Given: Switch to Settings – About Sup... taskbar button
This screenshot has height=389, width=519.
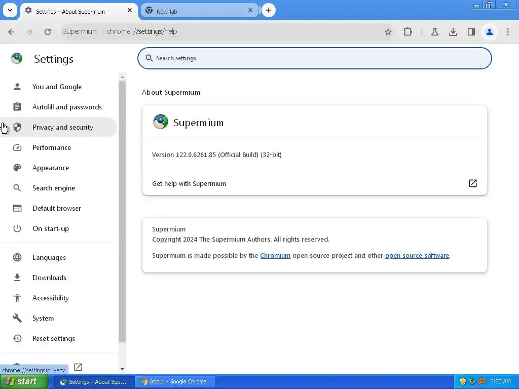Looking at the screenshot, I should [94, 382].
